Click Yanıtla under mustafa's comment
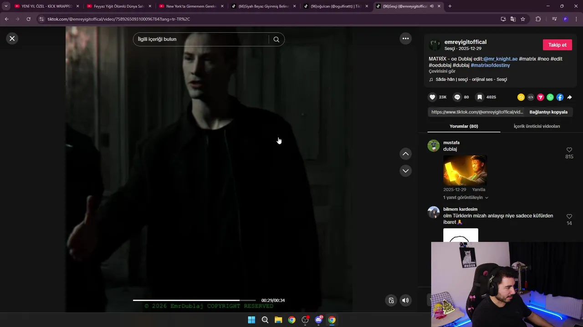This screenshot has width=583, height=327. pyautogui.click(x=479, y=189)
